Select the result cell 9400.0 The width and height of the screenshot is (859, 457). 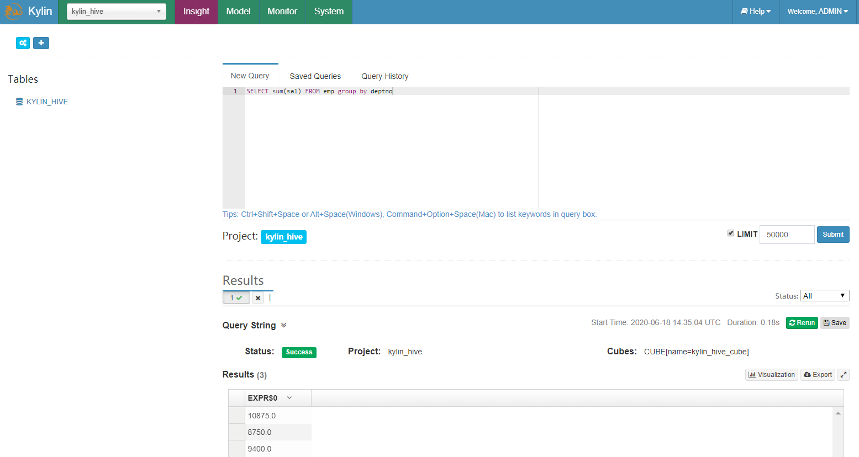pos(278,449)
